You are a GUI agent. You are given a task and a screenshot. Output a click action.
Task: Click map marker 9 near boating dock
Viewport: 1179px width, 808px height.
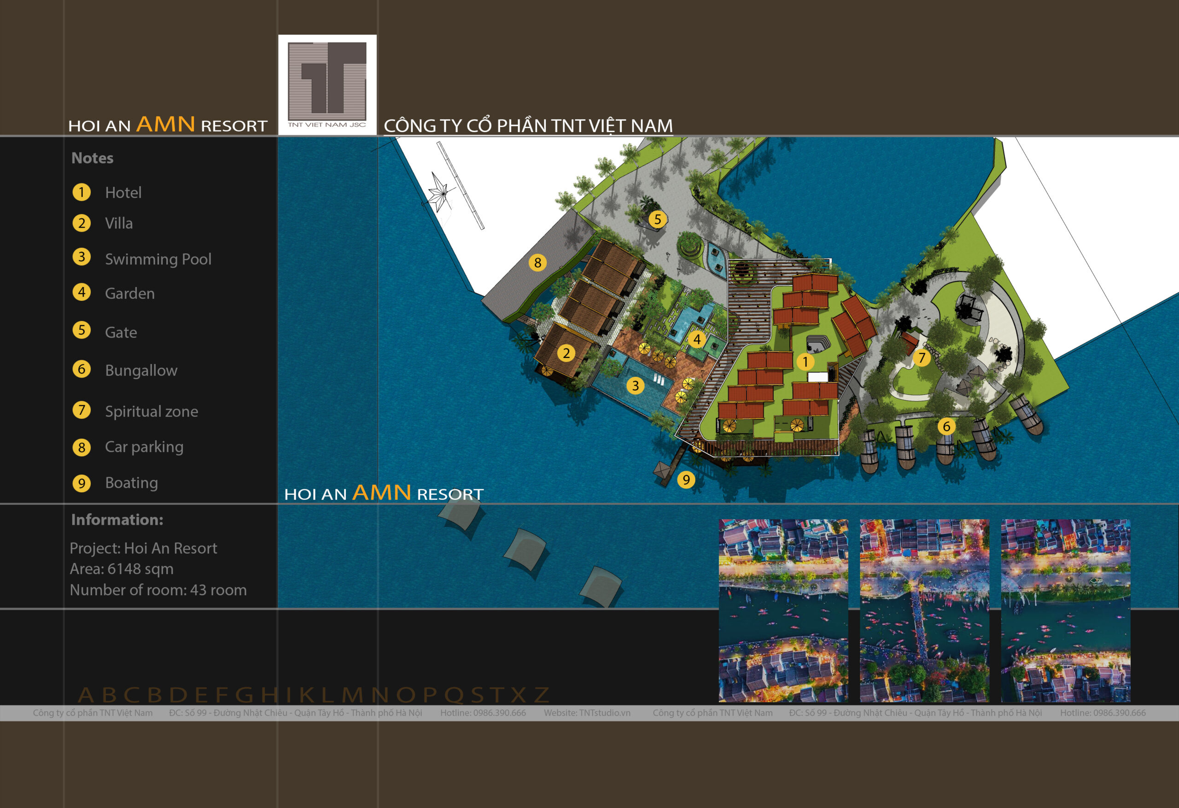[686, 480]
